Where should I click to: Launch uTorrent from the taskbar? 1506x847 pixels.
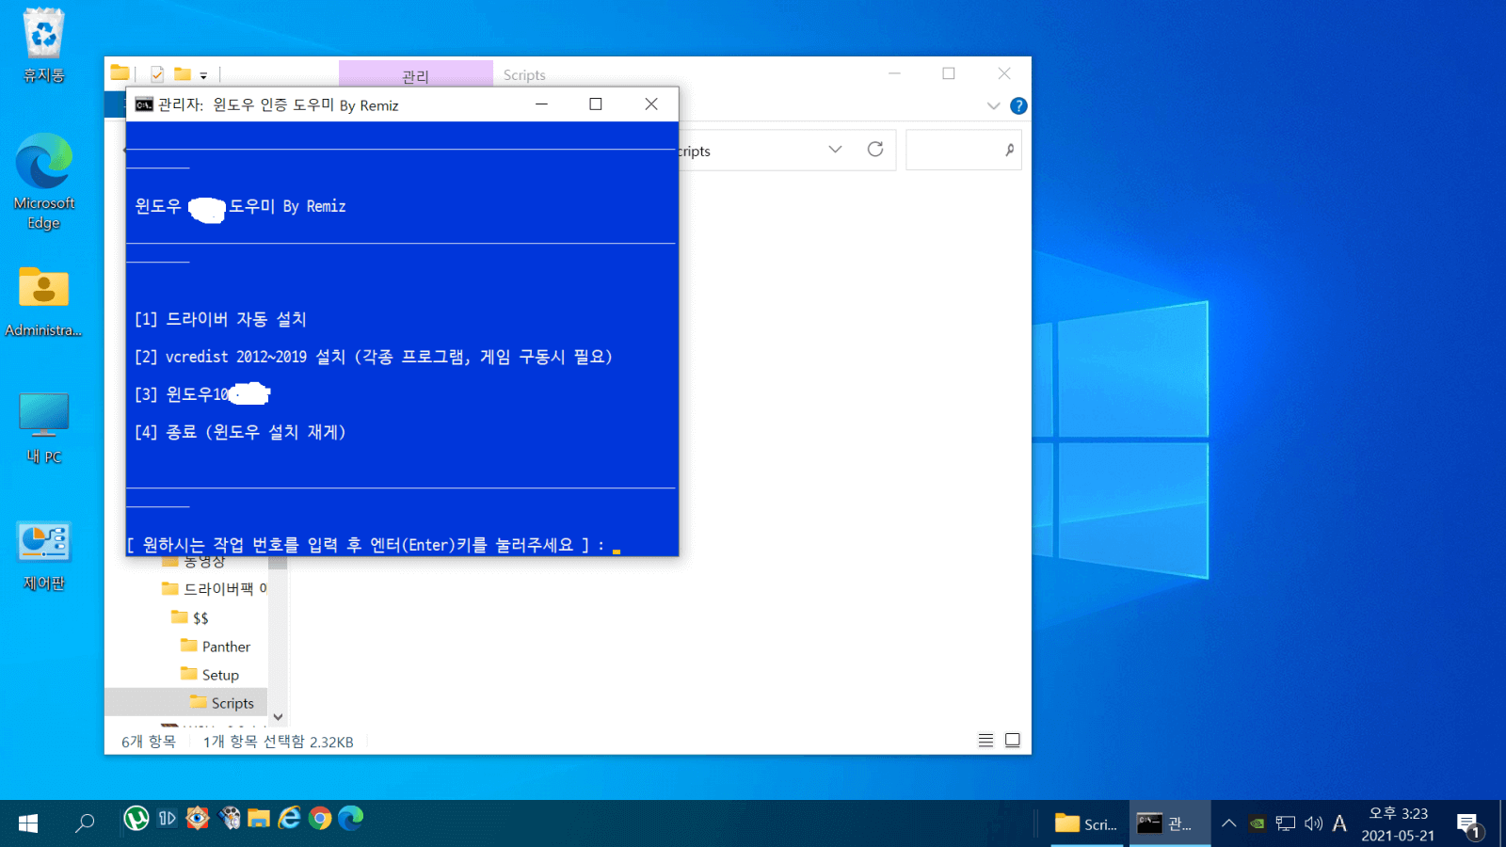(x=136, y=819)
